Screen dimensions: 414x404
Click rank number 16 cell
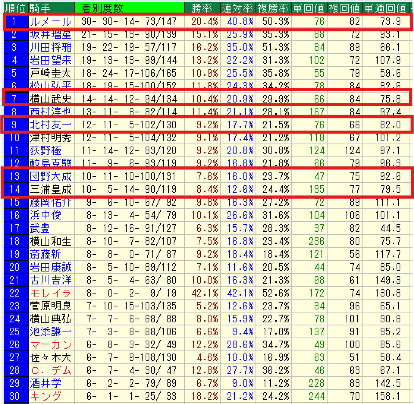(x=15, y=215)
